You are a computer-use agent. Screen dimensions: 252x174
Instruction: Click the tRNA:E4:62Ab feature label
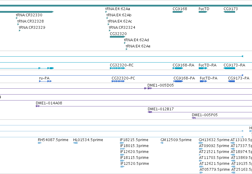119,15
